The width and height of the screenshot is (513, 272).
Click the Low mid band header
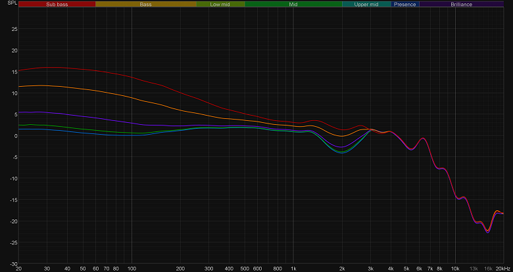tap(220, 4)
